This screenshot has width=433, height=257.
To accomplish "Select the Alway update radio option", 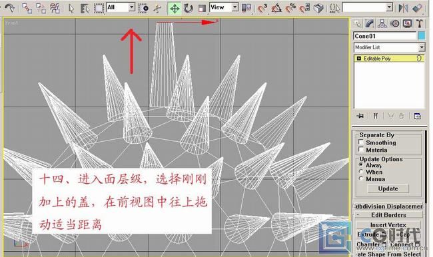I will (361, 164).
